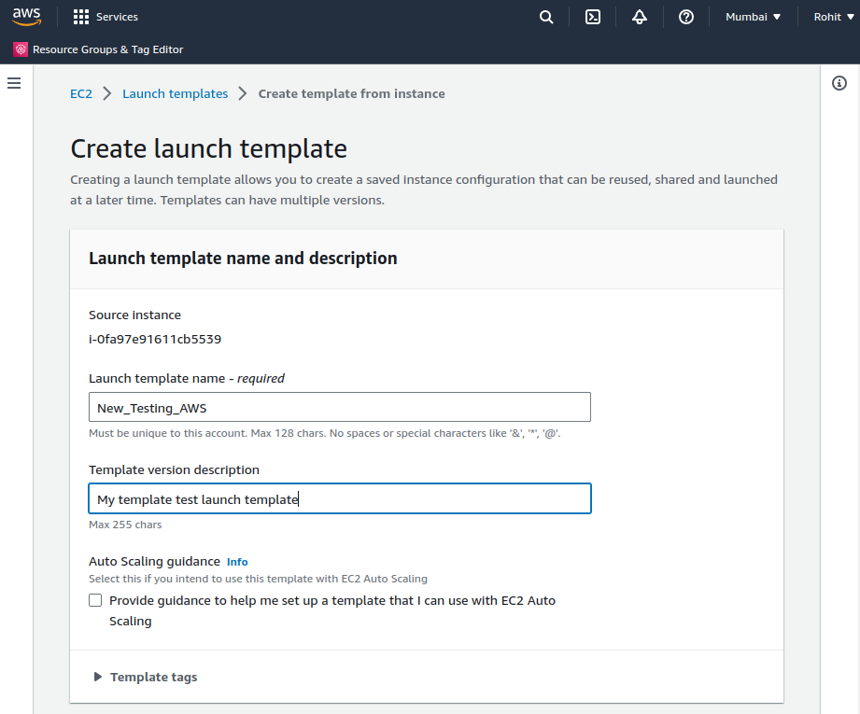Image resolution: width=860 pixels, height=714 pixels.
Task: Open the Services grid menu icon
Action: (81, 17)
